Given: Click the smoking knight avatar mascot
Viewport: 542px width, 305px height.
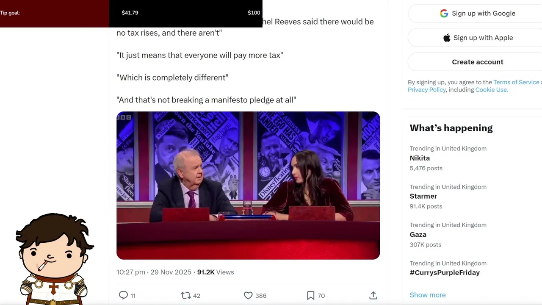Looking at the screenshot, I should [x=54, y=259].
